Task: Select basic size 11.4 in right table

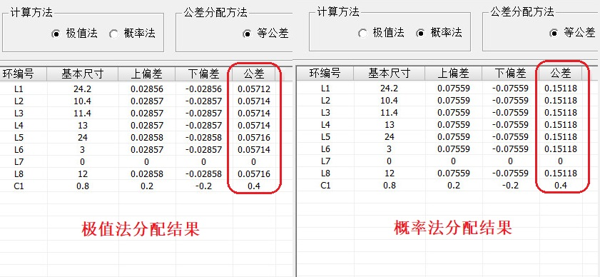Action: pyautogui.click(x=389, y=113)
